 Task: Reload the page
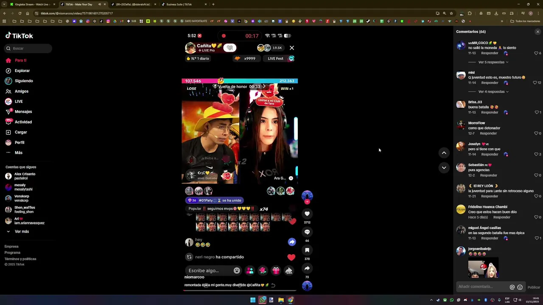tap(20, 13)
